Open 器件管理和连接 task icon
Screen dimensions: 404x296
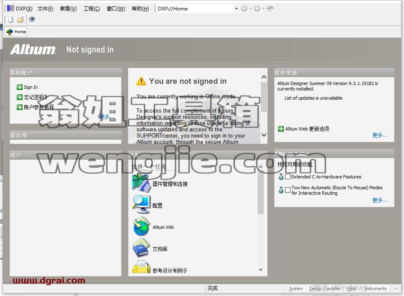tap(141, 183)
